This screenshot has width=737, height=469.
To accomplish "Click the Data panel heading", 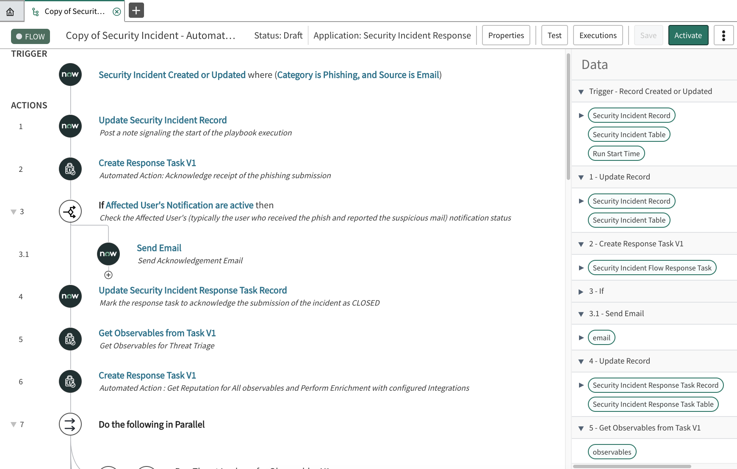I will pos(595,64).
